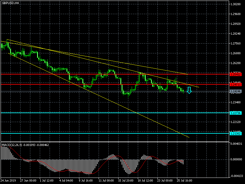The image size is (245, 184).
Task: Click the gray 1.24246 current price tag
Action: click(x=236, y=91)
